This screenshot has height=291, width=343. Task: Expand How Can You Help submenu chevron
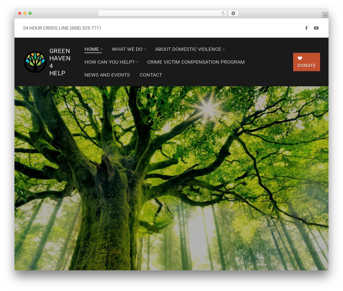point(137,62)
